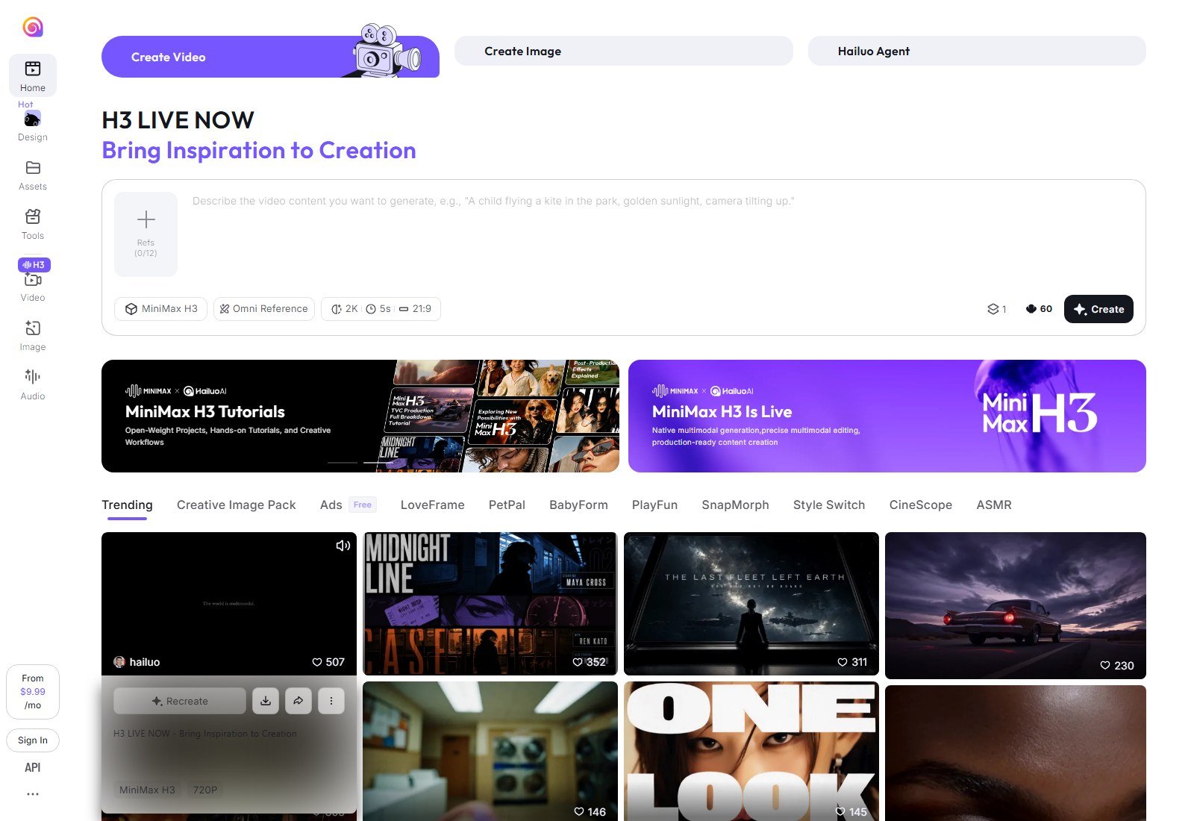The image size is (1194, 821).
Task: Toggle sound on the hailuo video card
Action: 343,546
